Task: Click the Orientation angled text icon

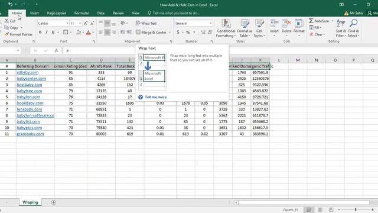Action: pos(123,23)
